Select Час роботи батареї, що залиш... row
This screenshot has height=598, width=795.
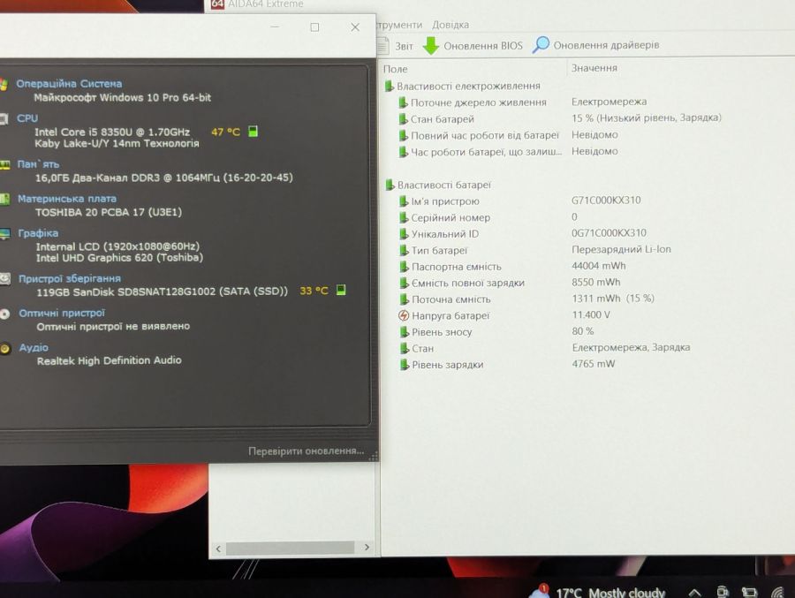click(x=481, y=152)
